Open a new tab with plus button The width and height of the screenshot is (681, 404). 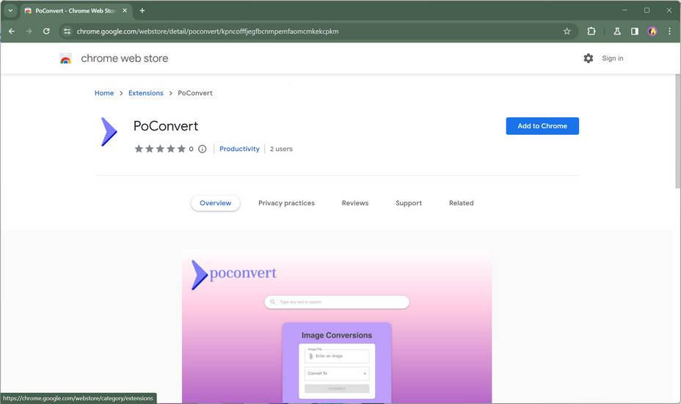tap(142, 10)
